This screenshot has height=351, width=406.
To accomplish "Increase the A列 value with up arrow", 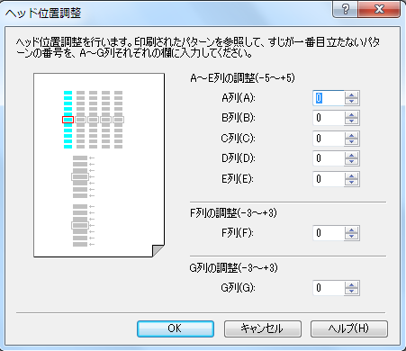I will [351, 94].
